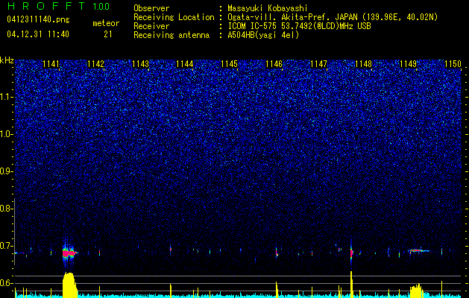
Task: Click the date stamp 04.12.31 11:40
Action: [38, 34]
